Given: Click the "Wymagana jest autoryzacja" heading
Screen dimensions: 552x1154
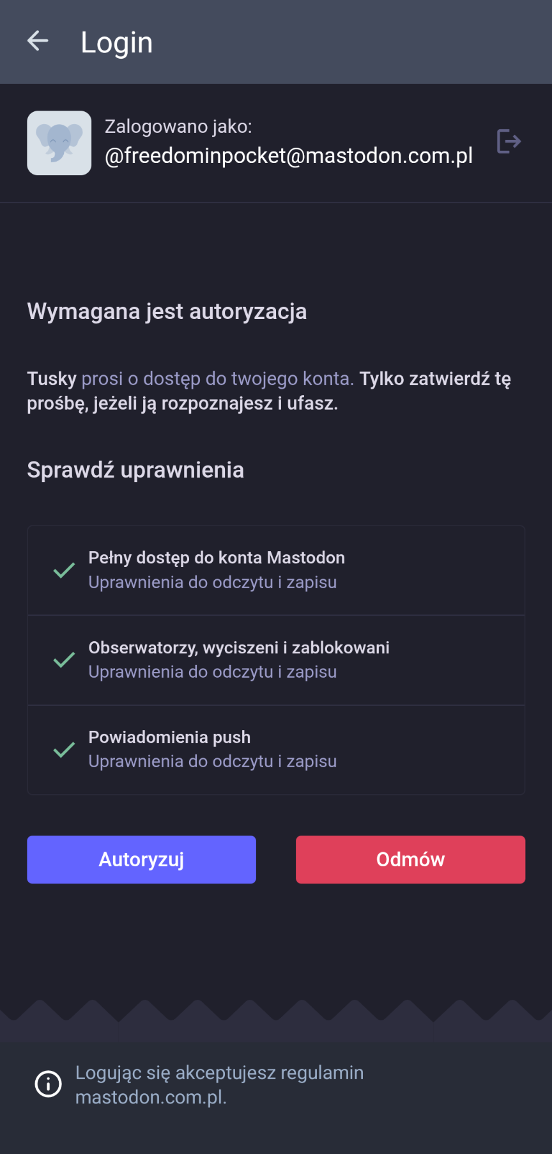Looking at the screenshot, I should click(x=167, y=311).
